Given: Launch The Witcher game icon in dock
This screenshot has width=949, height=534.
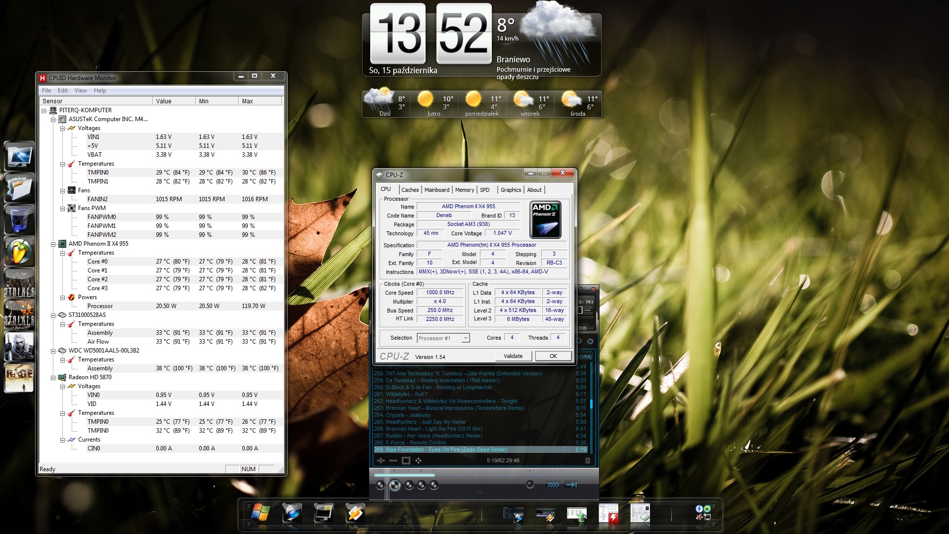Looking at the screenshot, I should coord(19,346).
